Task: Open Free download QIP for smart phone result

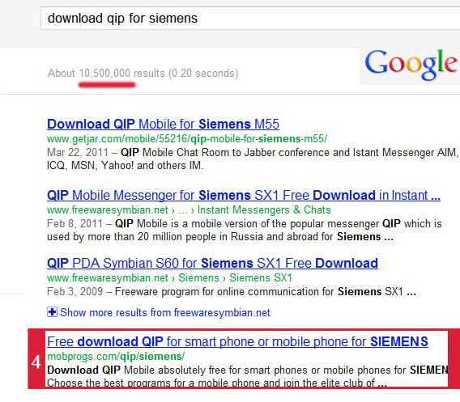Action: pyautogui.click(x=237, y=341)
